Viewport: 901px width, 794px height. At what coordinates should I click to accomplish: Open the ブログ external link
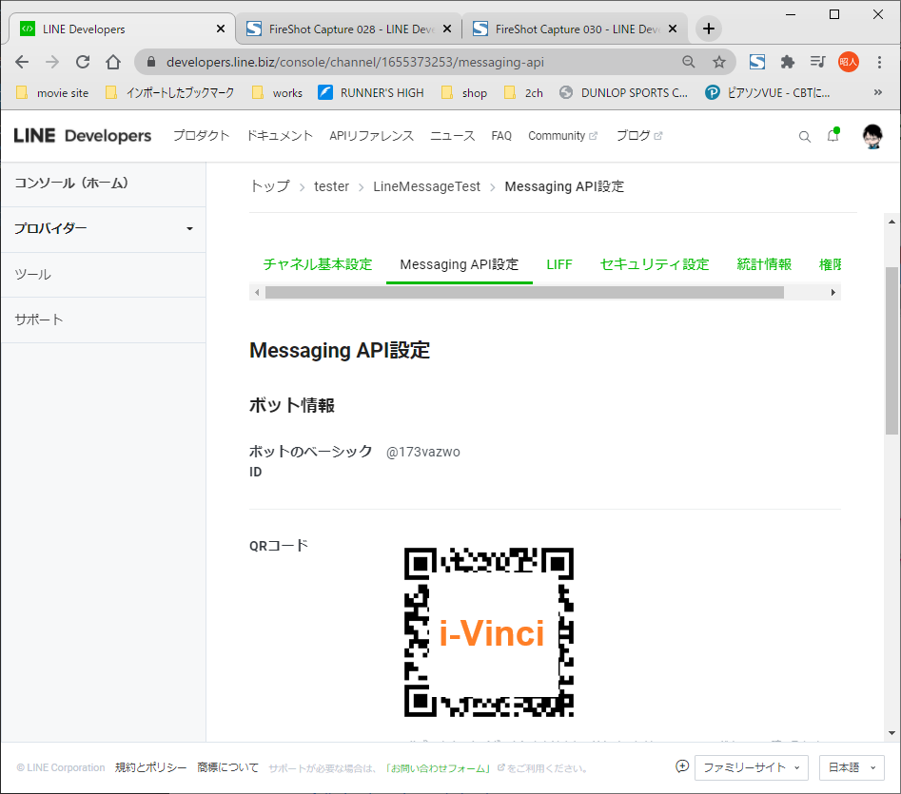pos(639,136)
